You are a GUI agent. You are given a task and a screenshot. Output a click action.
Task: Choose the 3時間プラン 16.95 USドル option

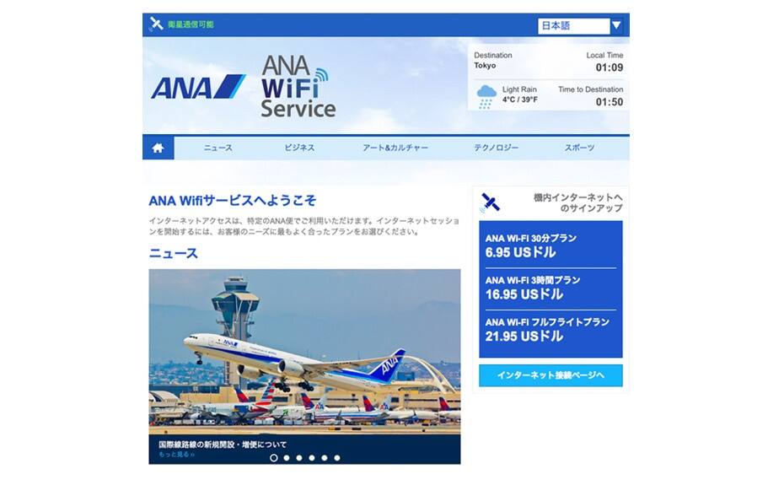click(550, 288)
